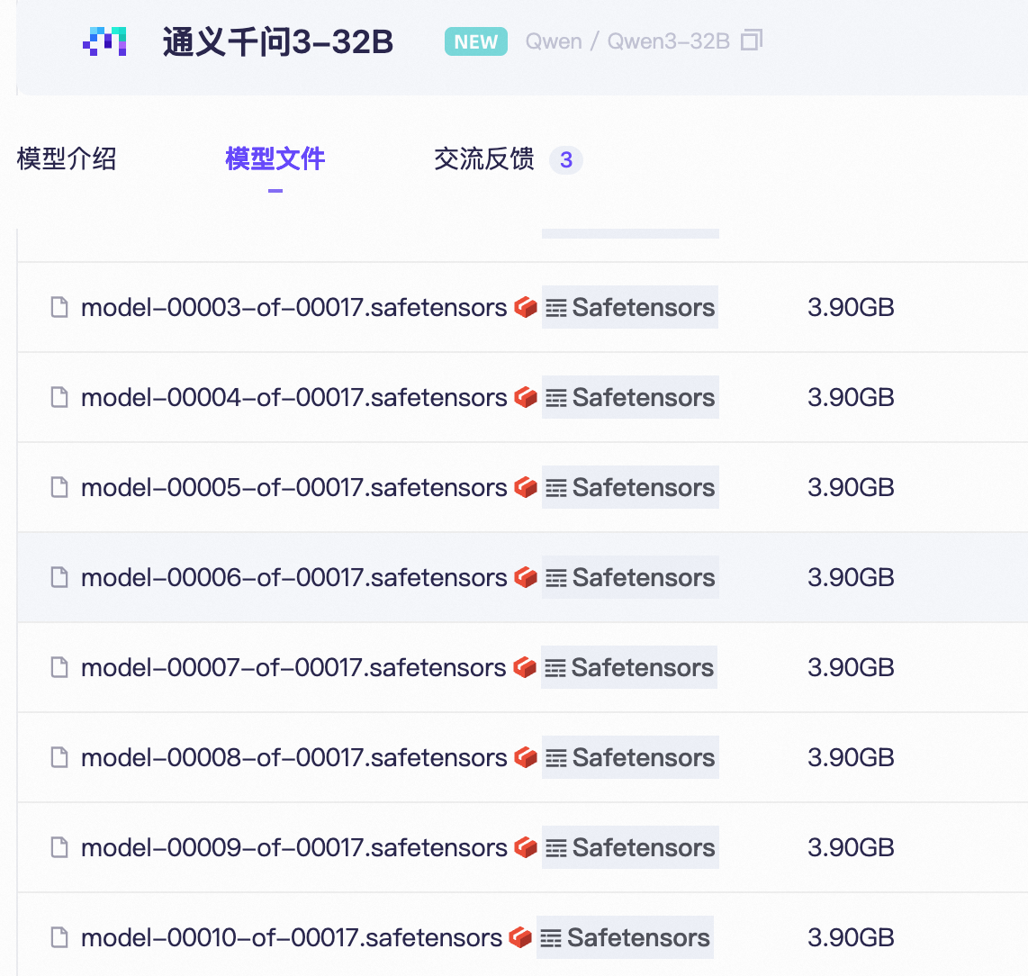Click the copy icon next to Qwen3-32B
The height and width of the screenshot is (976, 1028).
pos(753,41)
